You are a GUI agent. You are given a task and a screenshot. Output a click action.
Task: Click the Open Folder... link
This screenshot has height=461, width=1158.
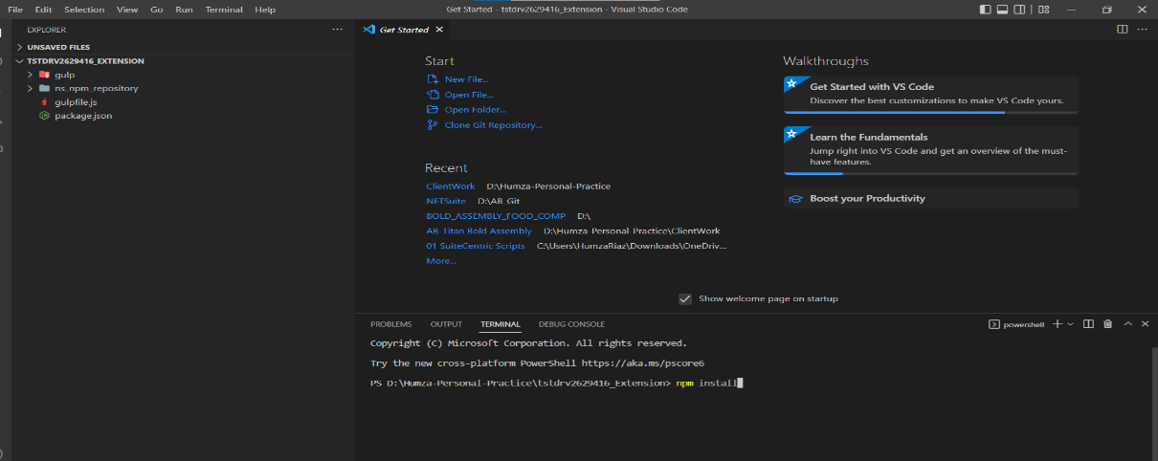click(x=476, y=110)
